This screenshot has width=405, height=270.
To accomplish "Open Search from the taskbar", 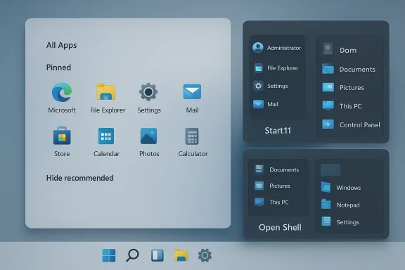I will 132,255.
